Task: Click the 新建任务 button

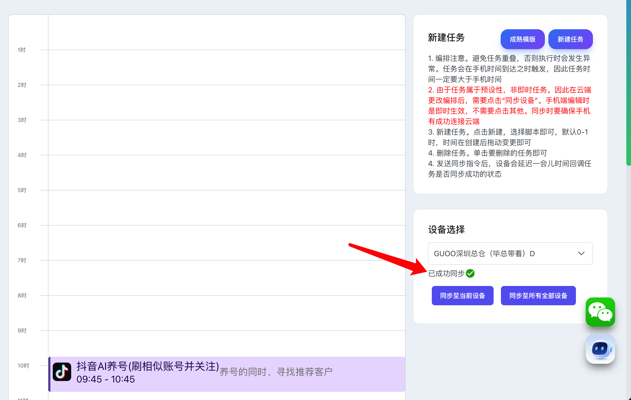Action: coord(570,39)
